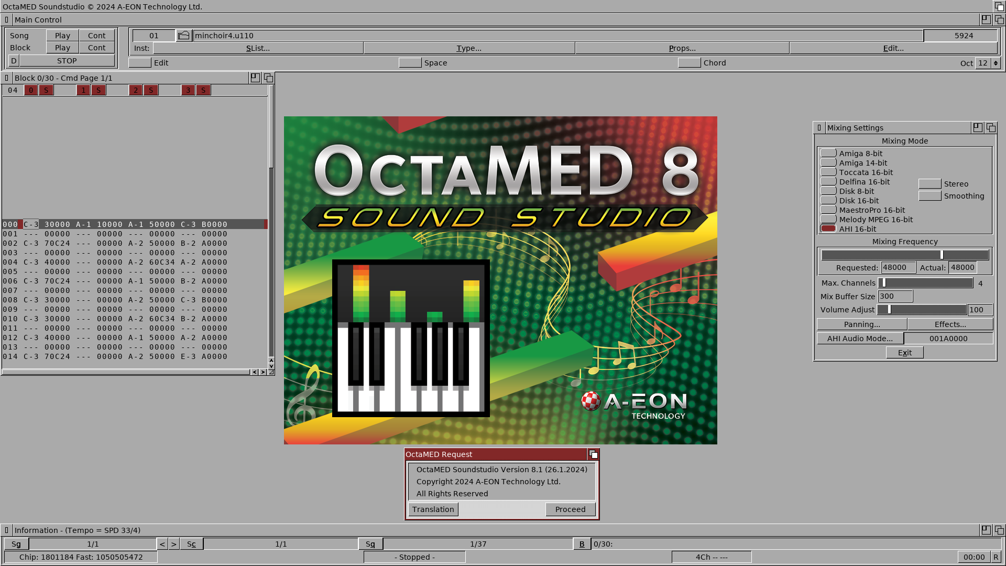Select Amiga 14-bit mixing mode
Screen dimensions: 1006x566
[x=828, y=163]
